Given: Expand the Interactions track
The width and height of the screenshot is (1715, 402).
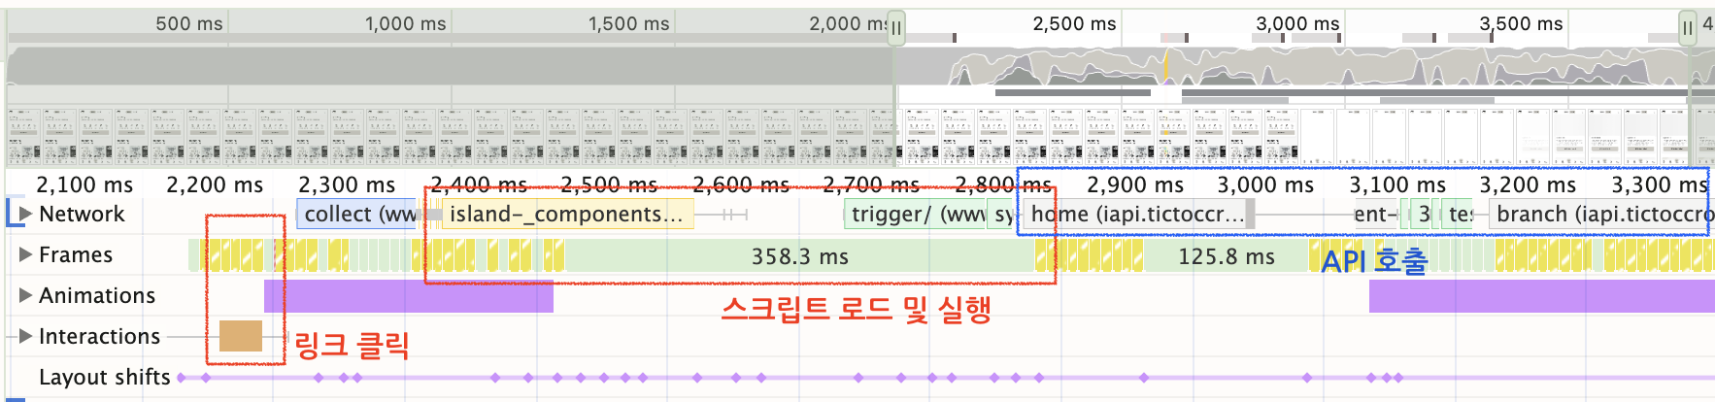Looking at the screenshot, I should point(26,336).
